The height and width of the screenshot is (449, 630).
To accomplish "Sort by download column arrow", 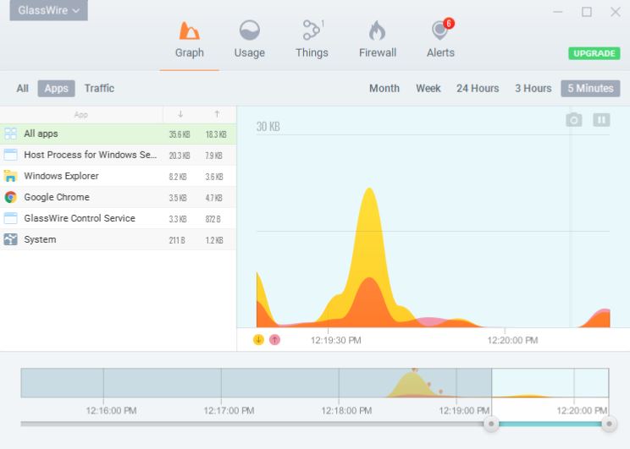I will (180, 114).
